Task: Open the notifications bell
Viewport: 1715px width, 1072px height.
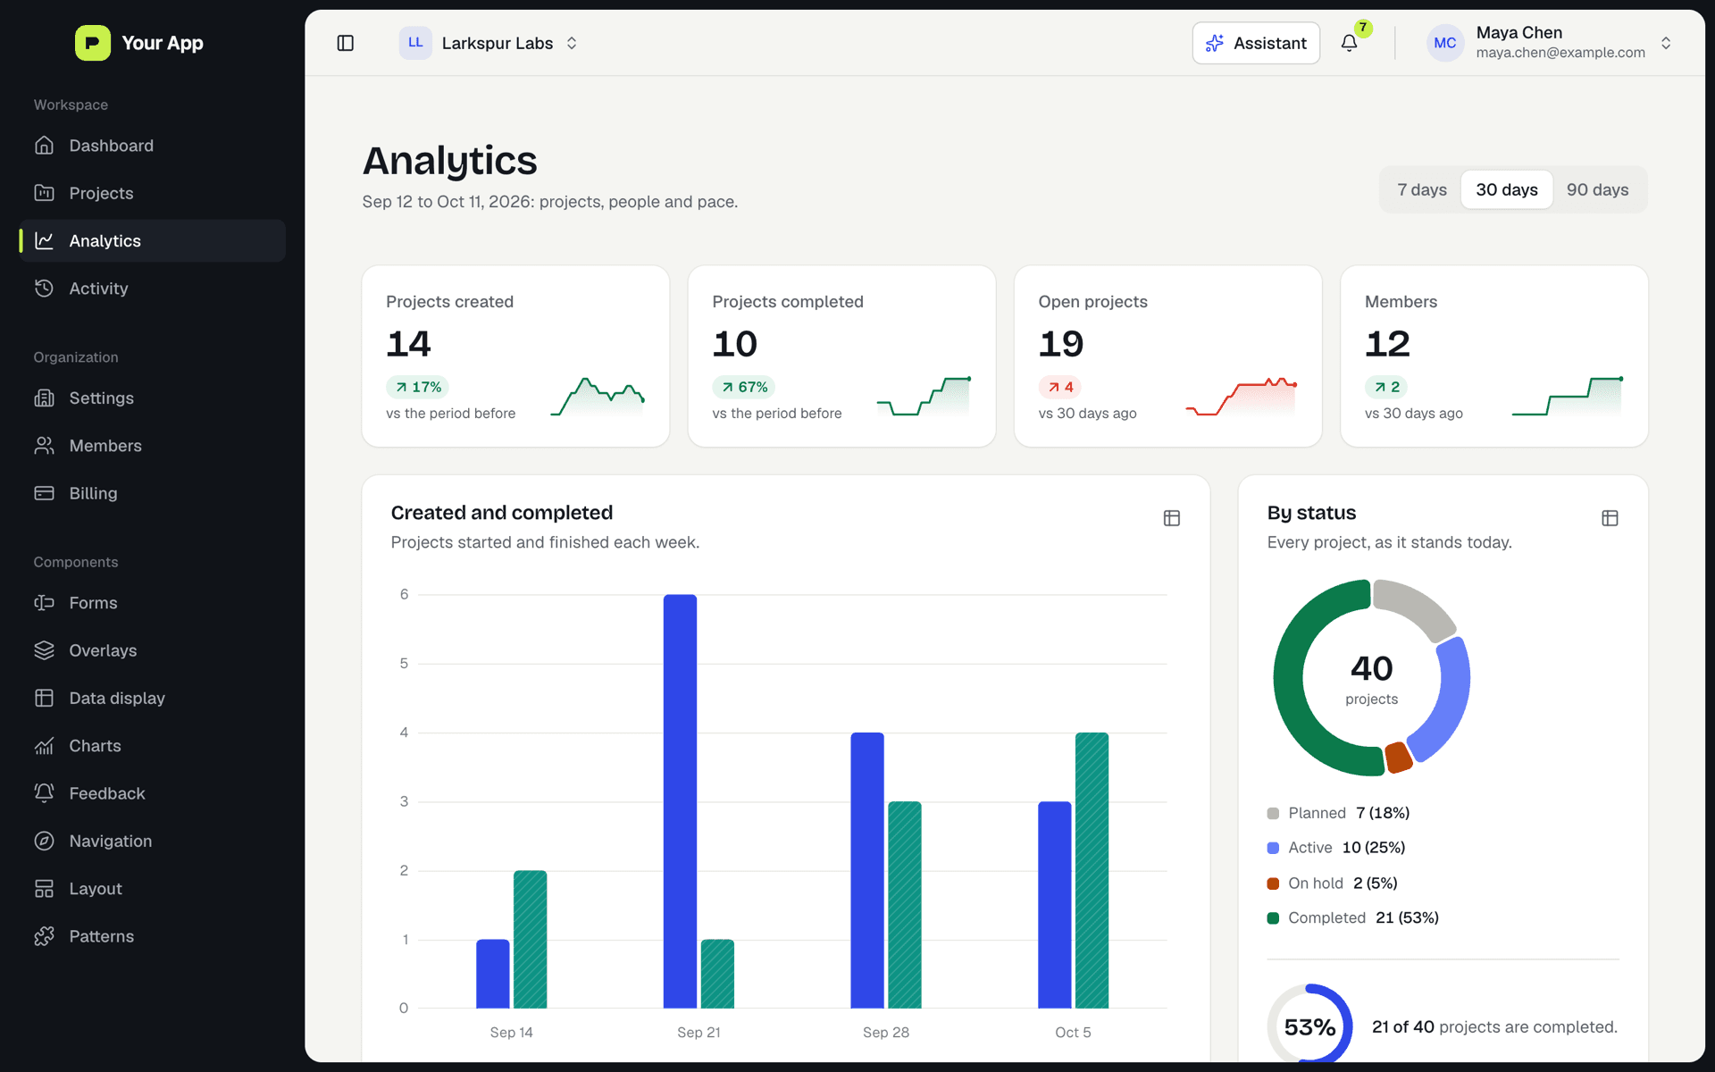Action: click(1349, 43)
